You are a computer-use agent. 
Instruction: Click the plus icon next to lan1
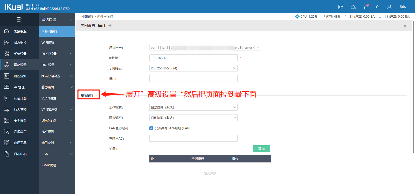(x=110, y=25)
